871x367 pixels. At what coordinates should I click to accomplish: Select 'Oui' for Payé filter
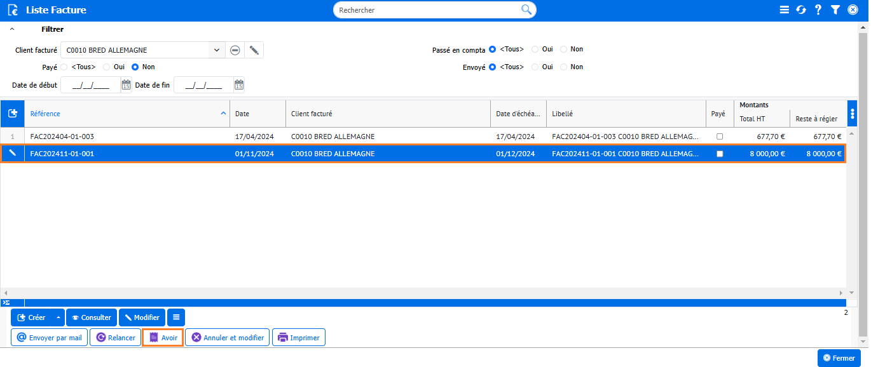106,67
